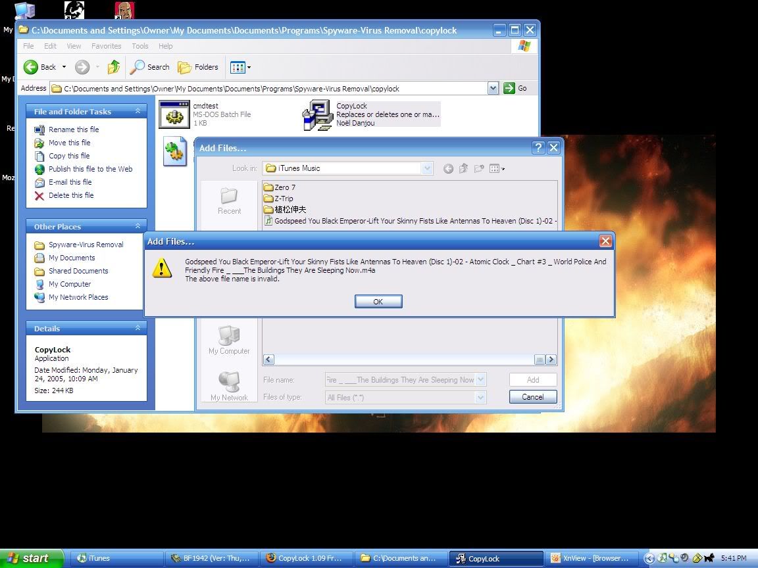Expand the address bar dropdown arrow
Viewport: 758px width, 568px height.
493,88
